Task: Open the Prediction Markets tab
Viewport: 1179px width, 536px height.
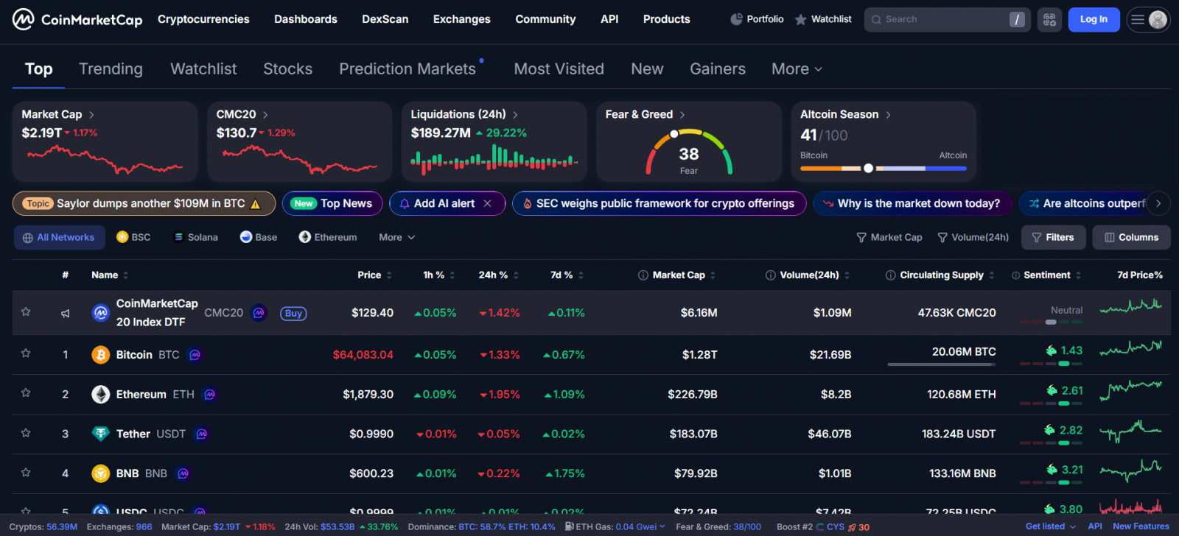Action: [x=407, y=68]
